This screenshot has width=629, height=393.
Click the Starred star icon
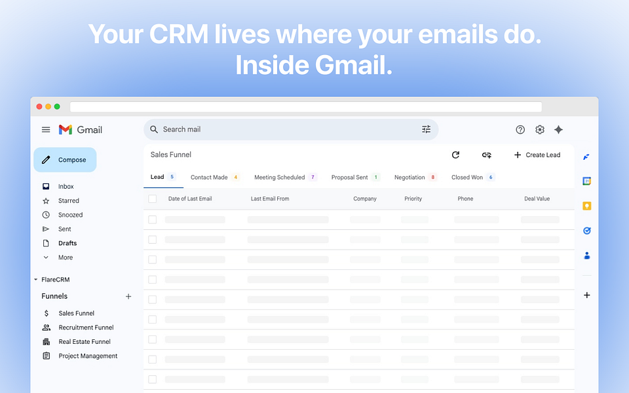(46, 200)
